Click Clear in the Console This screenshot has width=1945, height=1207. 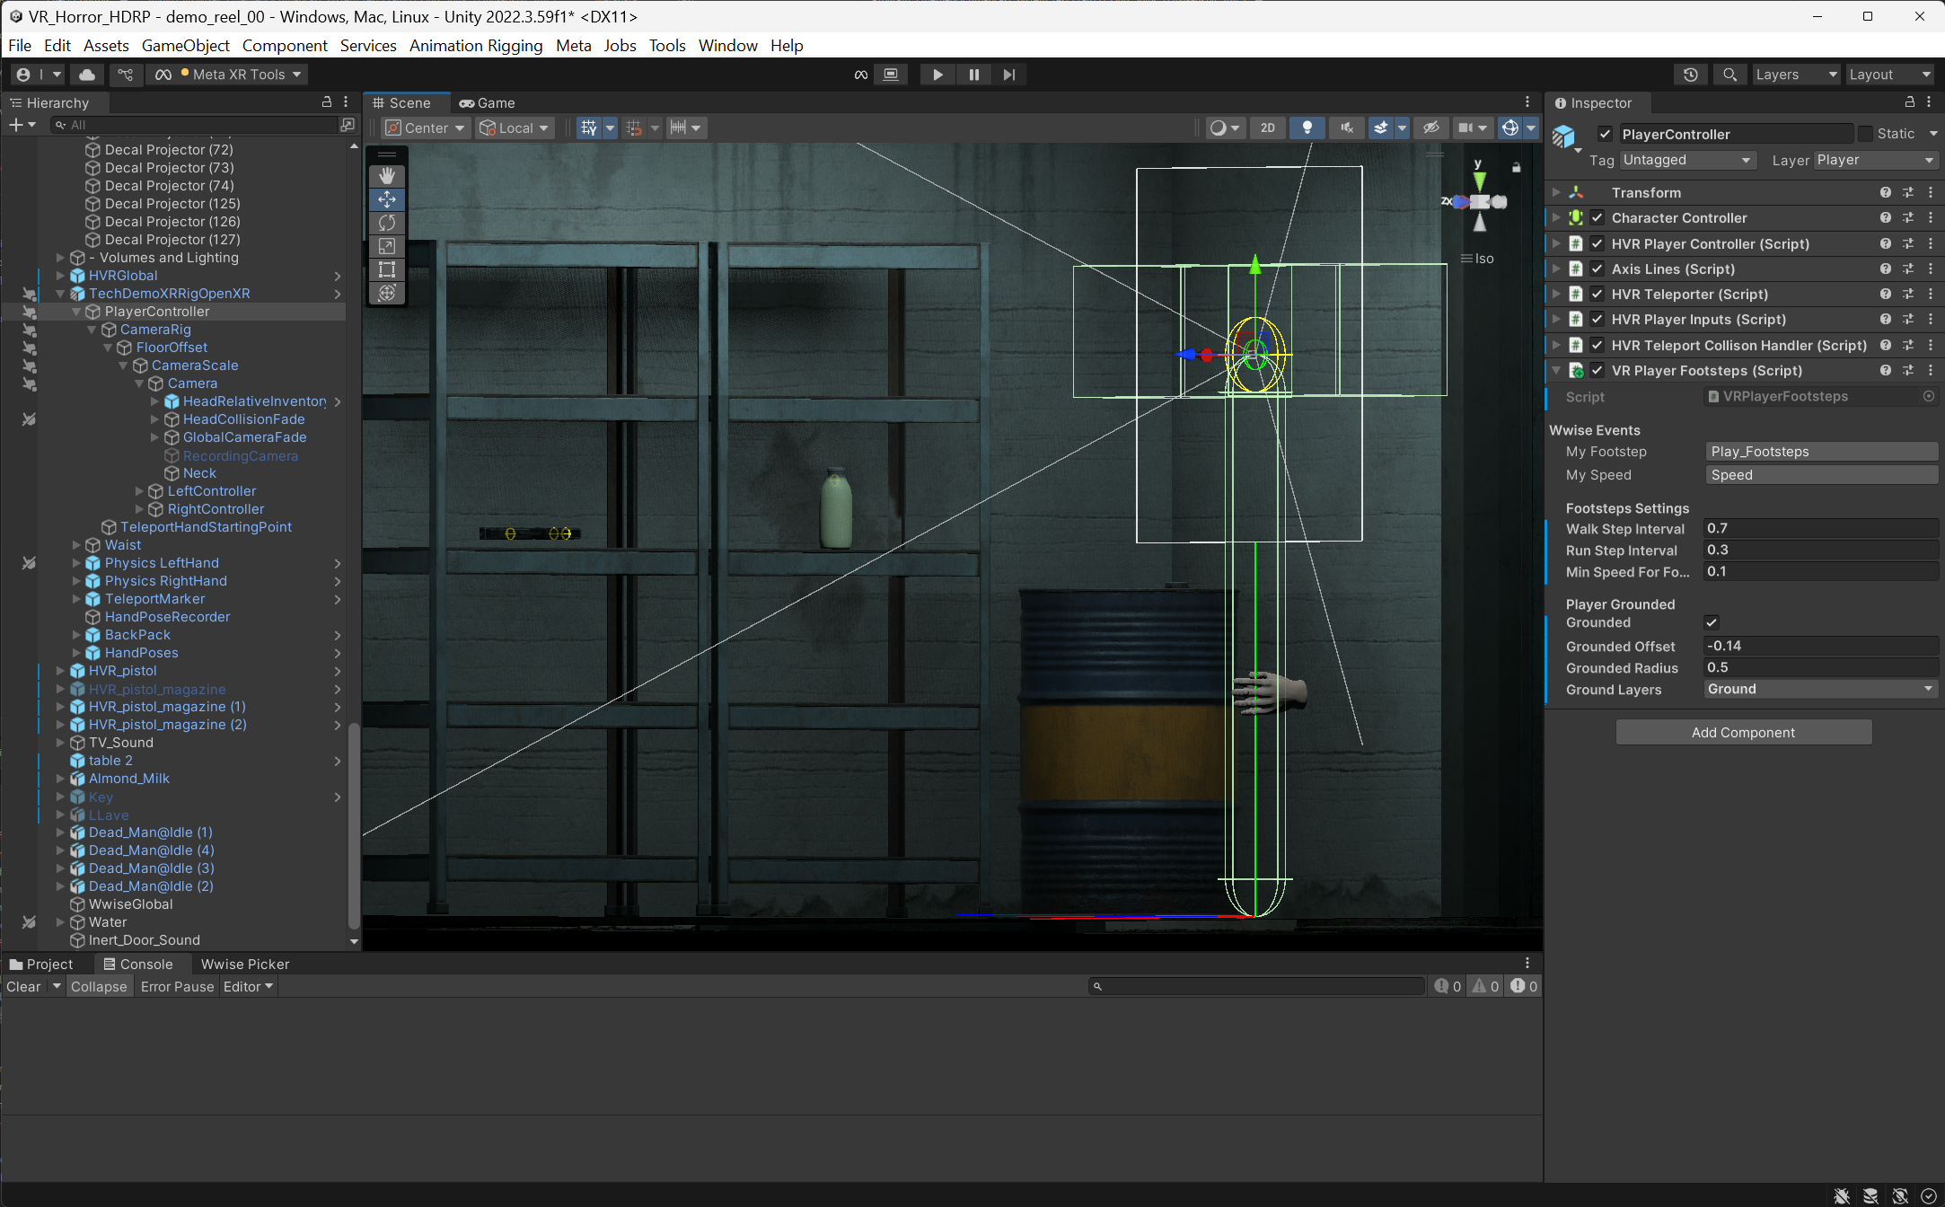click(x=23, y=986)
